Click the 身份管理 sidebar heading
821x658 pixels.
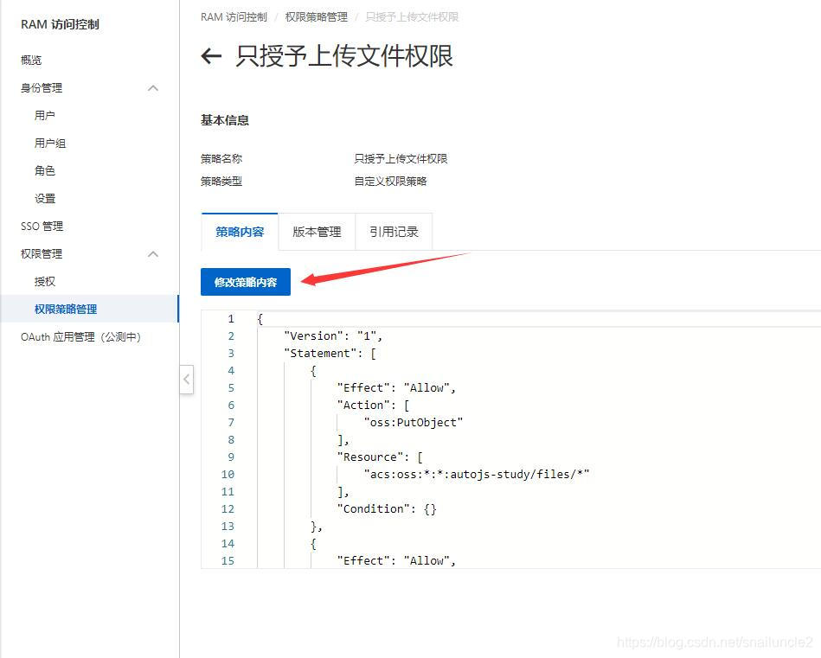[42, 88]
